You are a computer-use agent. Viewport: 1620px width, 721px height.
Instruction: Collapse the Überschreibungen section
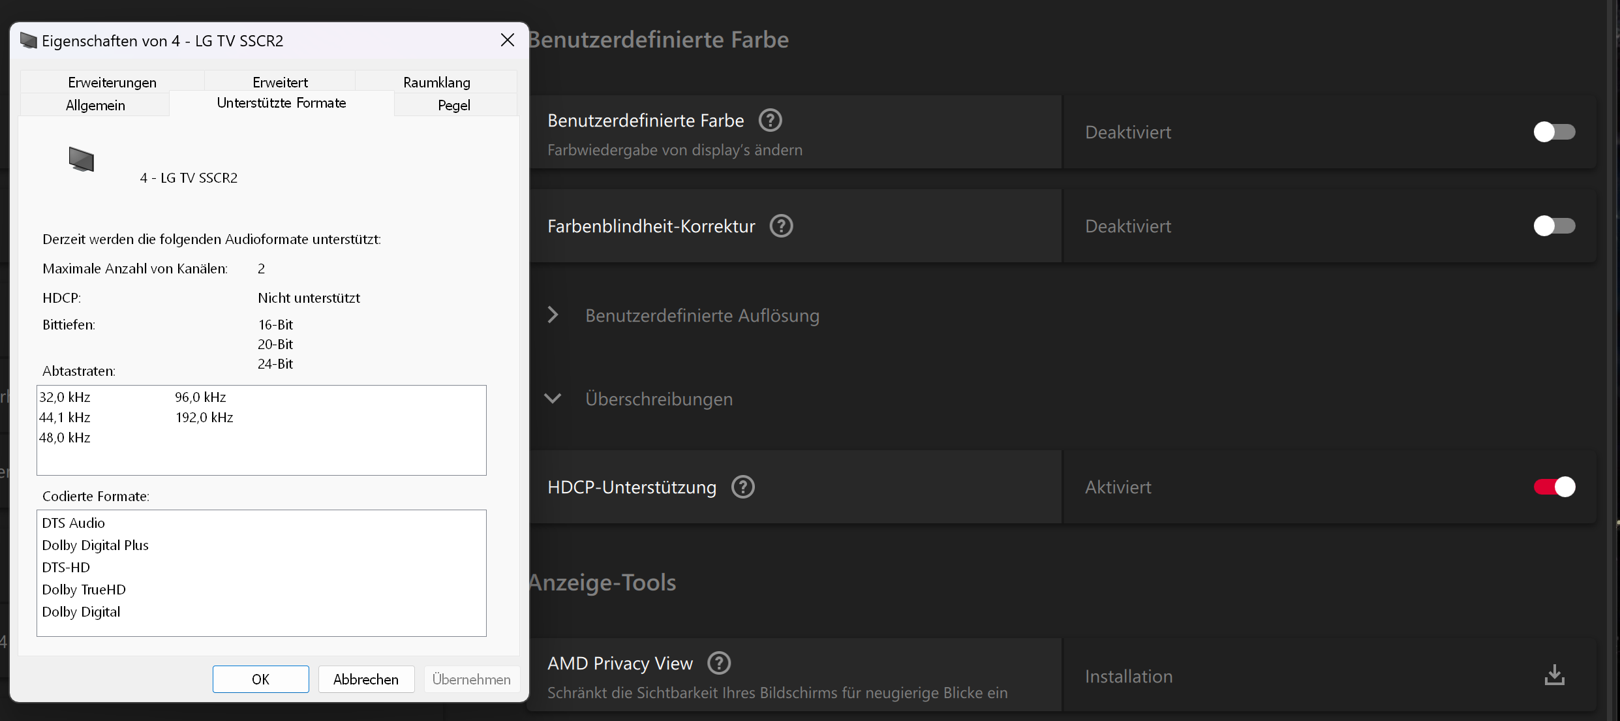coord(553,398)
